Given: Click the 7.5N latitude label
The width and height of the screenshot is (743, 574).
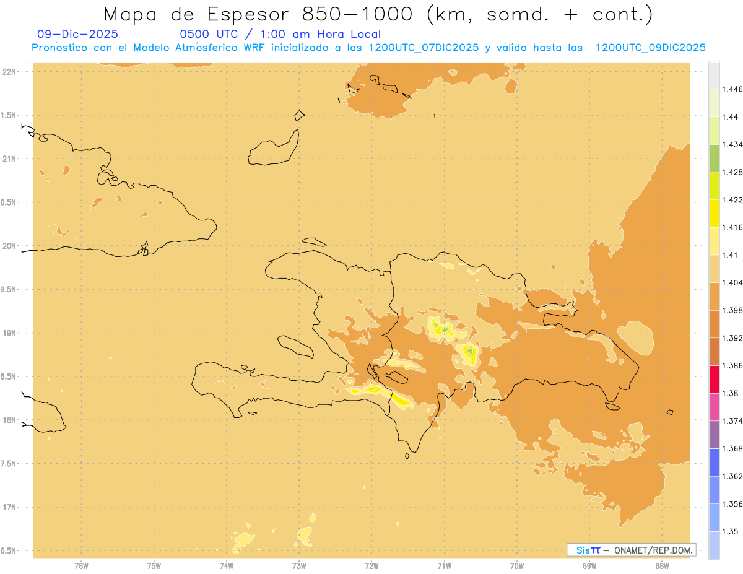Looking at the screenshot, I should tap(9, 464).
